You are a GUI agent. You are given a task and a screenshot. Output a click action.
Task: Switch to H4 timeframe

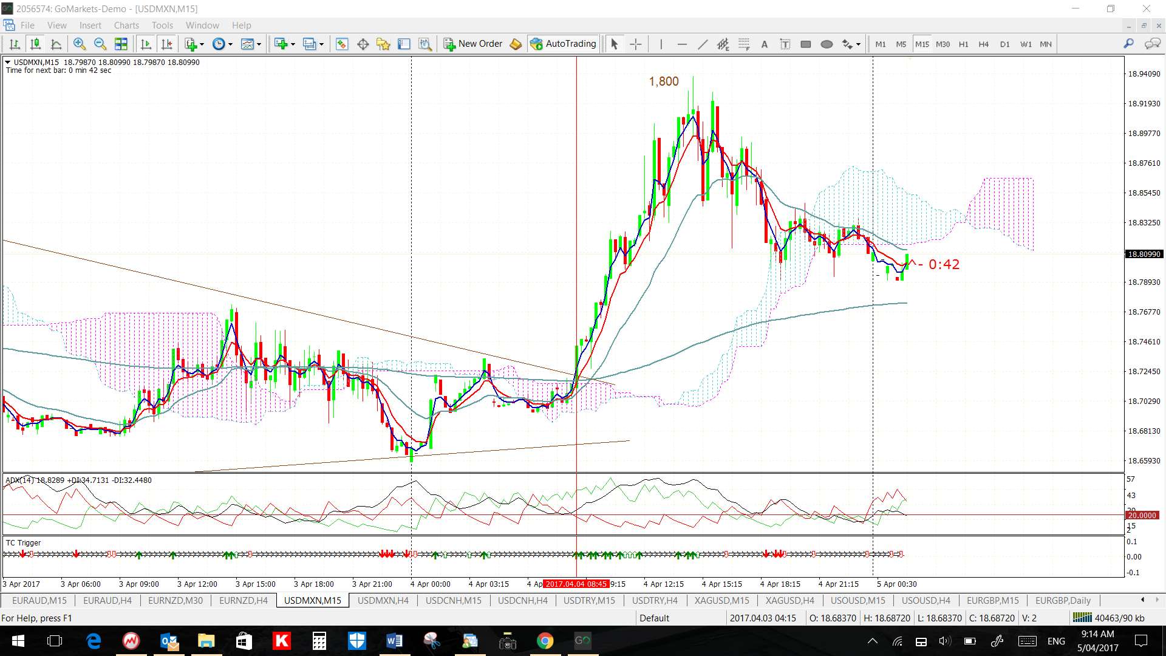coord(984,44)
